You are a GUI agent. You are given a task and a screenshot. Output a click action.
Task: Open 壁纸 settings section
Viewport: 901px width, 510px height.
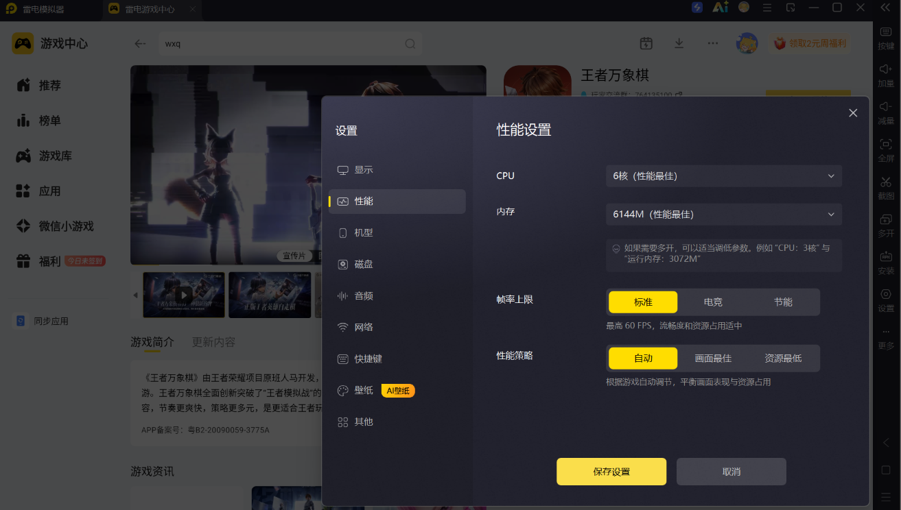(397, 391)
